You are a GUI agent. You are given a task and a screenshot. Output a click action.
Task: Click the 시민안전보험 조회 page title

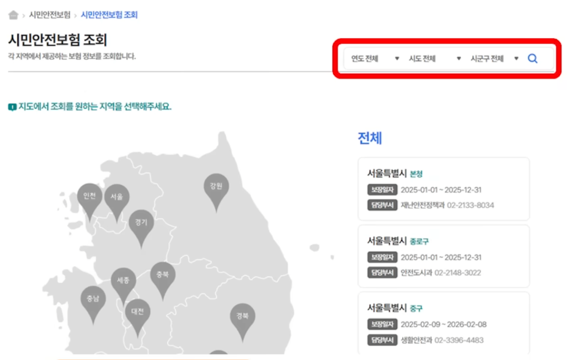[x=57, y=40]
